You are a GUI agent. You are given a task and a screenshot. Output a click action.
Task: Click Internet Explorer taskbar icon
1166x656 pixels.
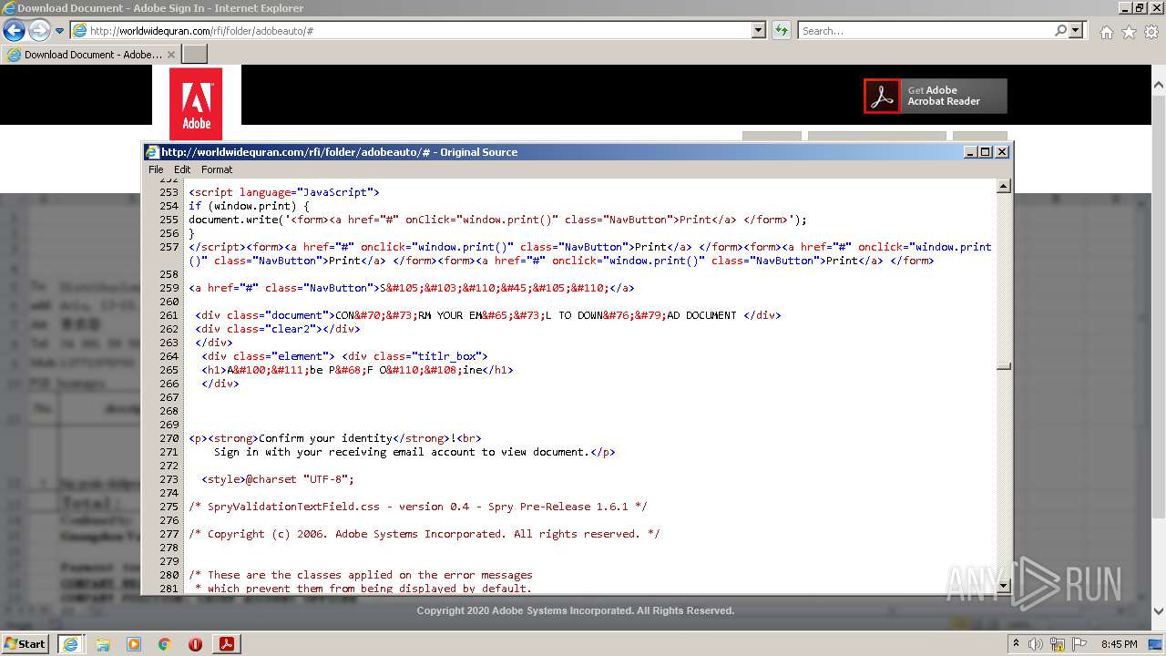(x=70, y=644)
